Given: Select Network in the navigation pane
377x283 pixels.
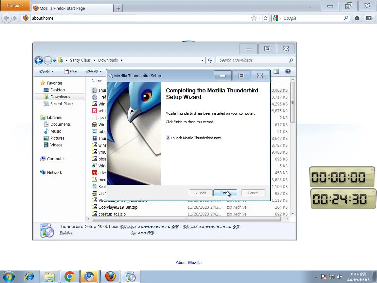Looking at the screenshot, I should point(54,173).
